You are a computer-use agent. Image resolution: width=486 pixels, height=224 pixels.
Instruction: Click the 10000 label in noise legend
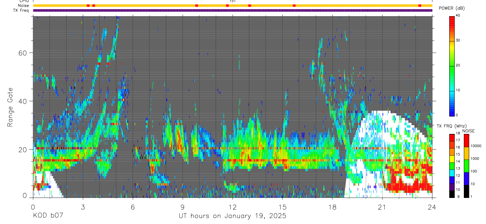476,146
